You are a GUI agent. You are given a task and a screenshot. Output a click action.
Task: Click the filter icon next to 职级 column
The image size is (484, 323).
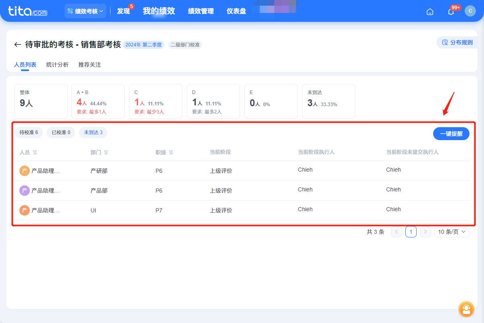tap(171, 153)
